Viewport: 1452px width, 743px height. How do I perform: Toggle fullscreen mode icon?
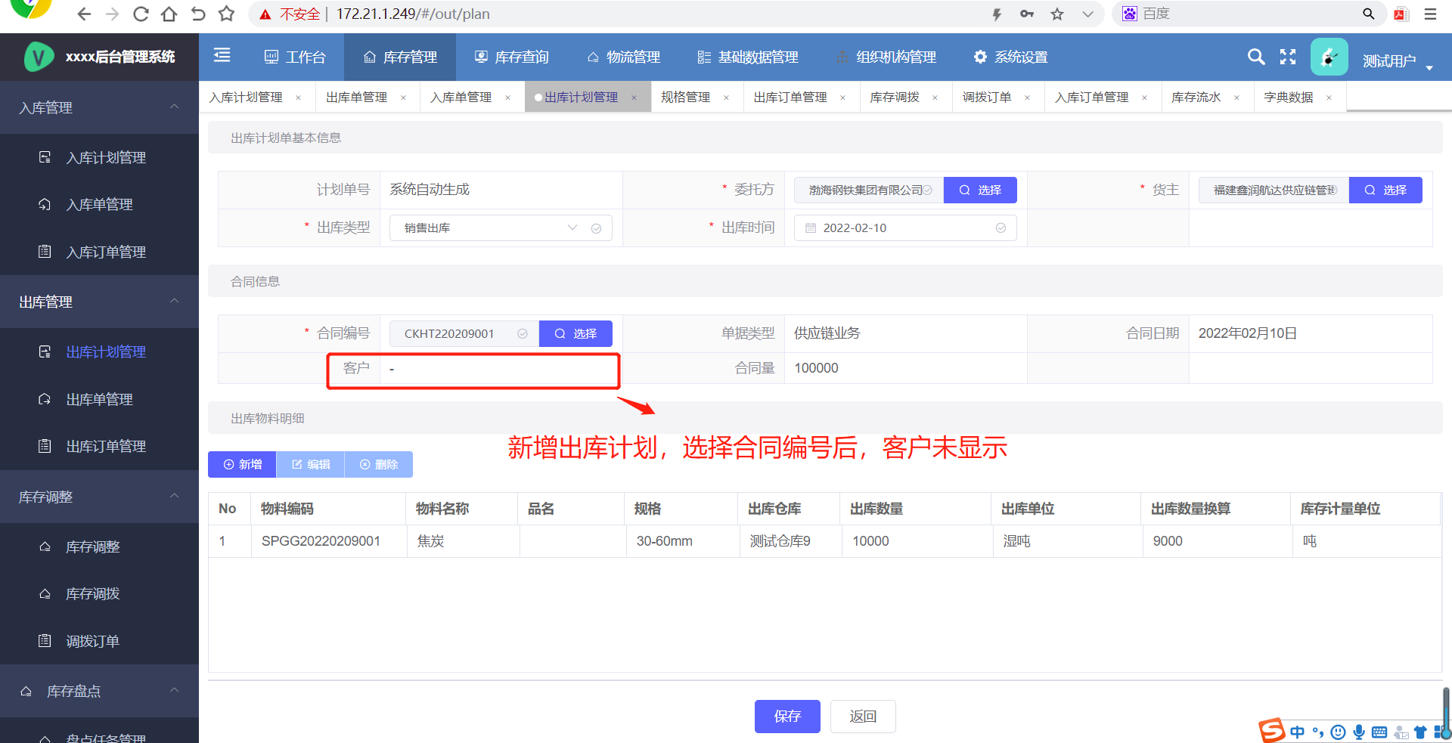(1288, 57)
